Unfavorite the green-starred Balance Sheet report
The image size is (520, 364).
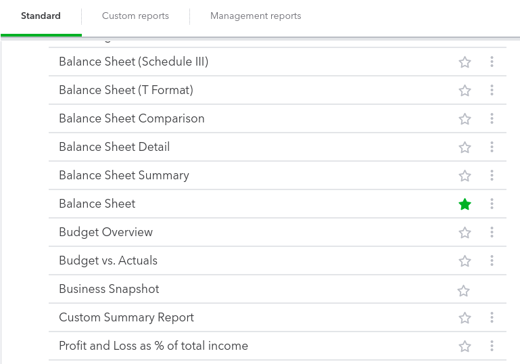465,204
